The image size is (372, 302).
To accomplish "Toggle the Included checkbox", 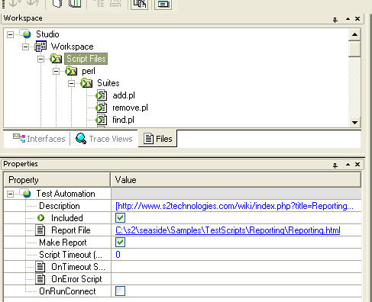I will coord(120,218).
